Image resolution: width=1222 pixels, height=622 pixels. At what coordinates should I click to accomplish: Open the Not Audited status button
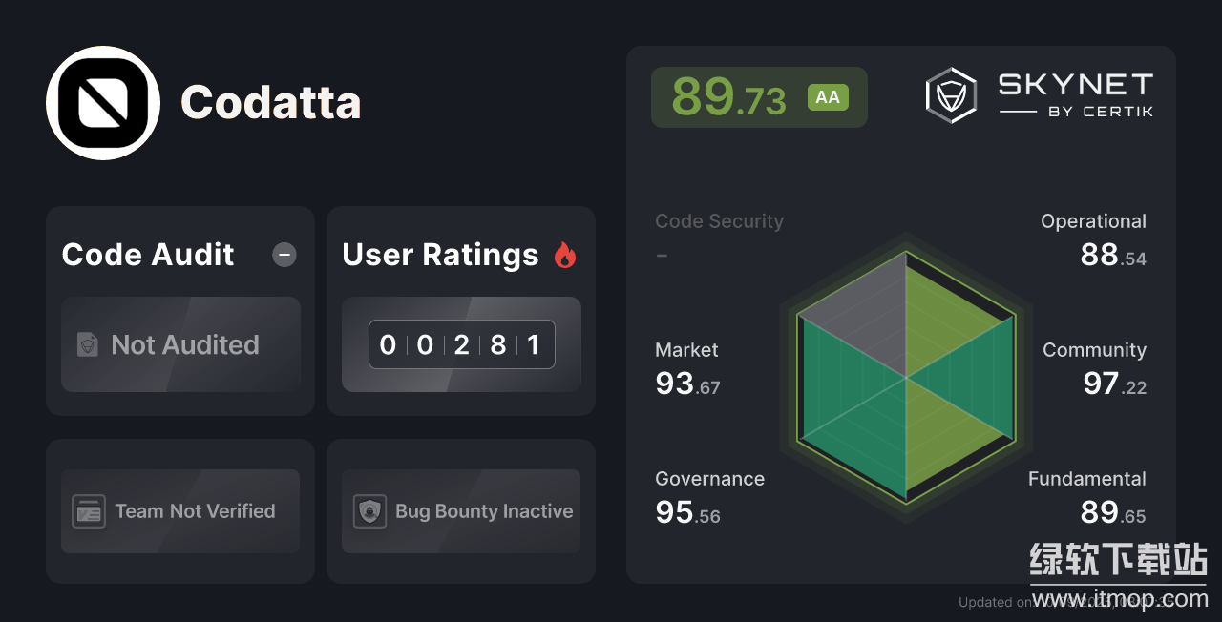[x=180, y=344]
